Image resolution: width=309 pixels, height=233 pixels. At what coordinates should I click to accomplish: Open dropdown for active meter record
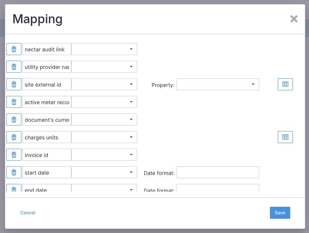[x=104, y=102]
